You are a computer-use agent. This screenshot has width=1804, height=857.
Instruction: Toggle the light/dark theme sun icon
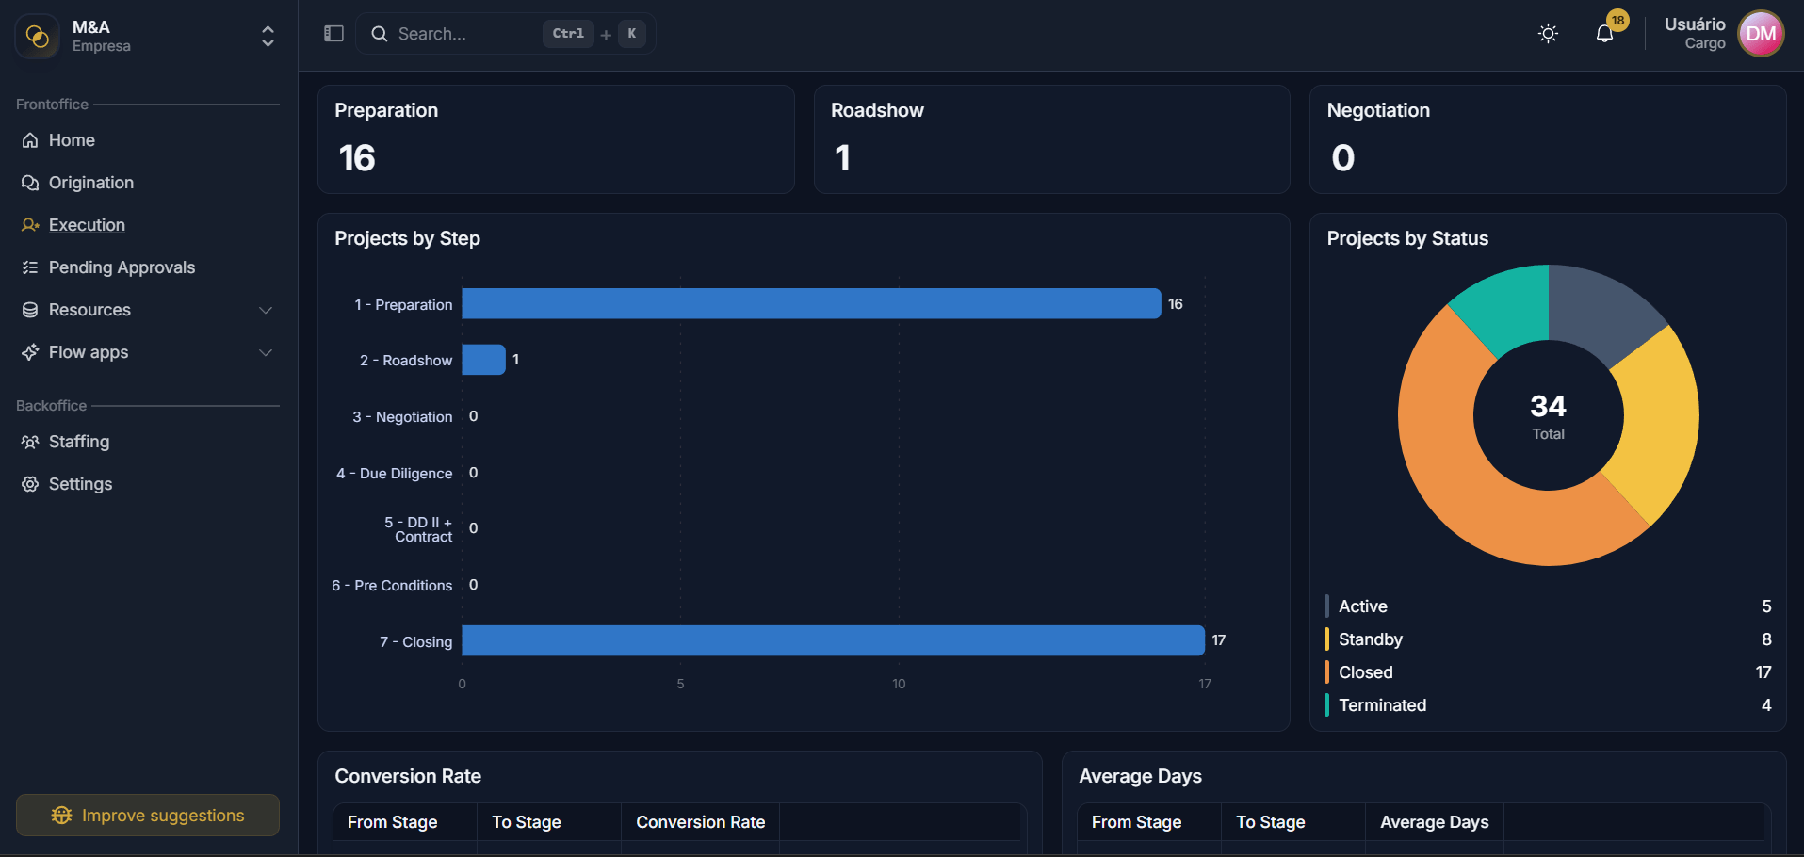[1548, 34]
